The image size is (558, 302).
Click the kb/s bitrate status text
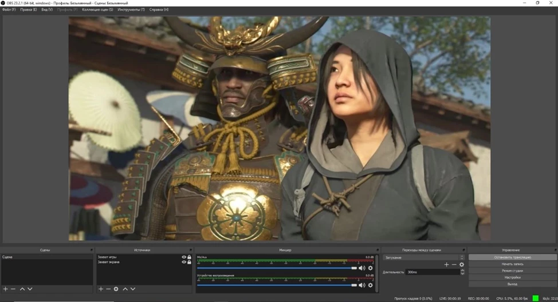(x=550, y=299)
